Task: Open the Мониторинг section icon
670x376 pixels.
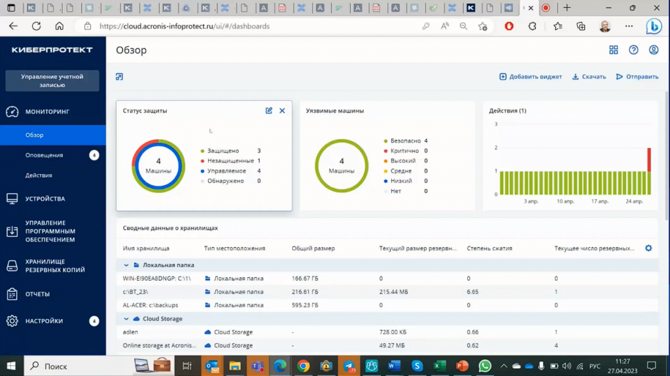Action: tap(12, 112)
